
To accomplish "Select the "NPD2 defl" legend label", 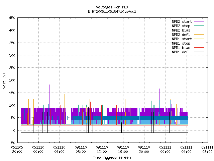I will coord(181,35).
